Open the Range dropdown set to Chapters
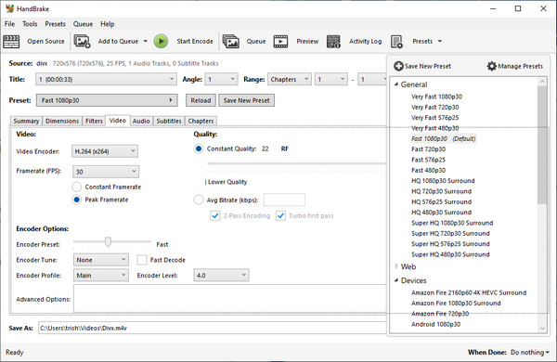The width and height of the screenshot is (557, 362). pyautogui.click(x=290, y=79)
